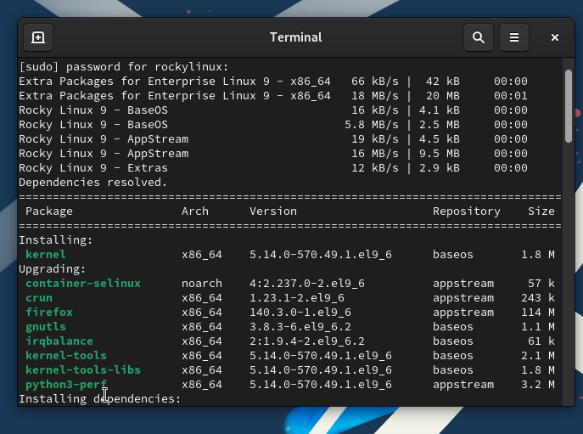Click the gnutls package name

46,327
